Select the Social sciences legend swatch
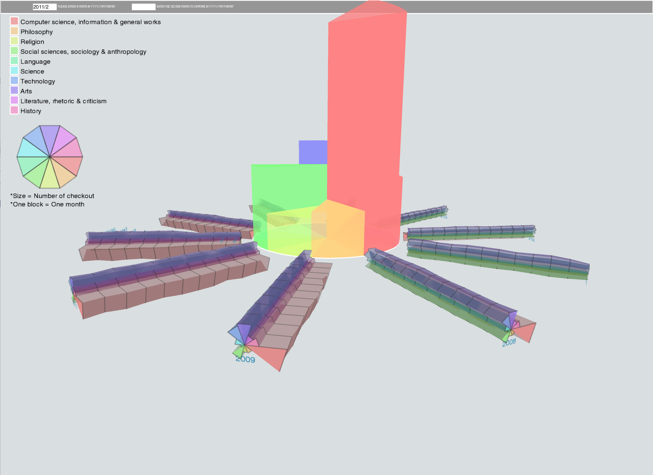This screenshot has width=653, height=475. [x=14, y=51]
